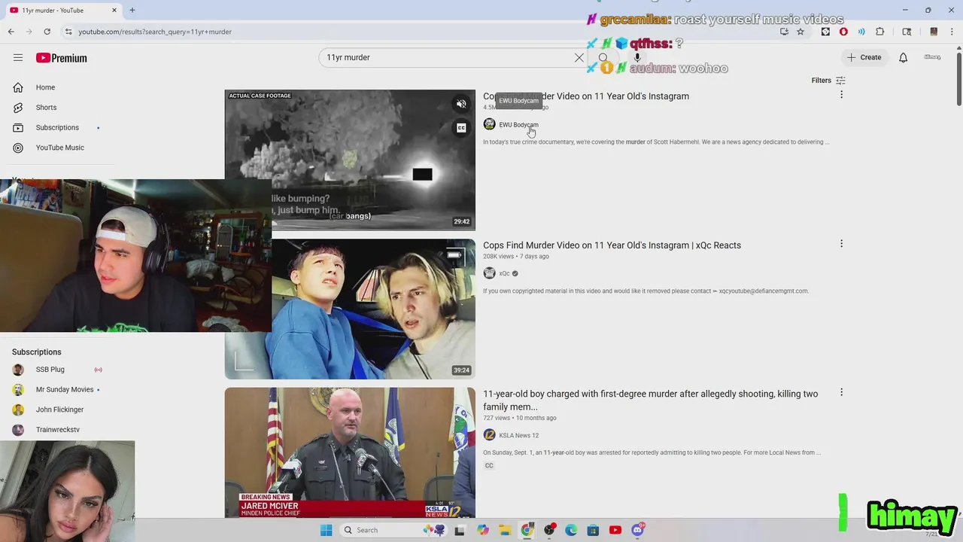Open options menu for the EWU Bodycam video
963x542 pixels.
point(841,95)
